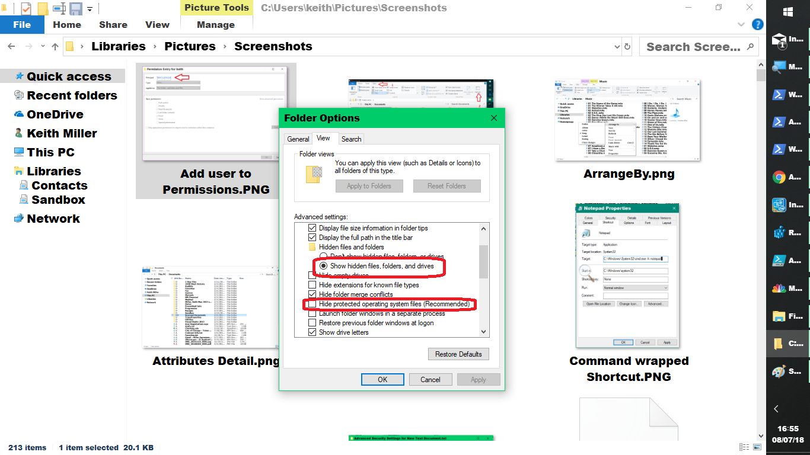The image size is (810, 455).
Task: Open the Customize Quick Access Toolbar arrow
Action: [90, 9]
